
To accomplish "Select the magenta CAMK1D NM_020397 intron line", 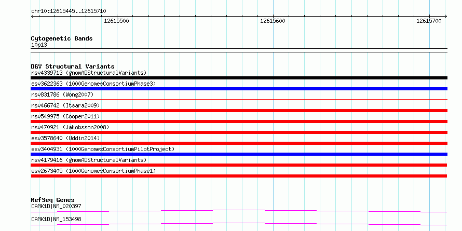I will click(x=239, y=211).
